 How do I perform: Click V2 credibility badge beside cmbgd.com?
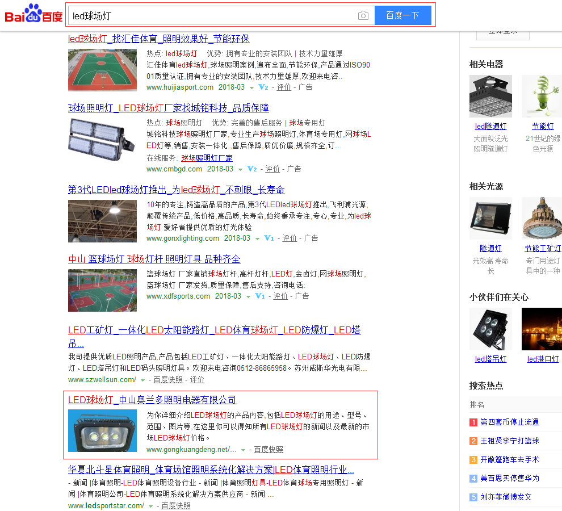251,169
